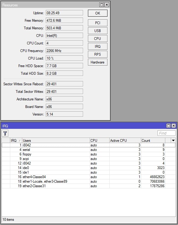Open the RPS settings
178x225 pixels.
point(98,54)
